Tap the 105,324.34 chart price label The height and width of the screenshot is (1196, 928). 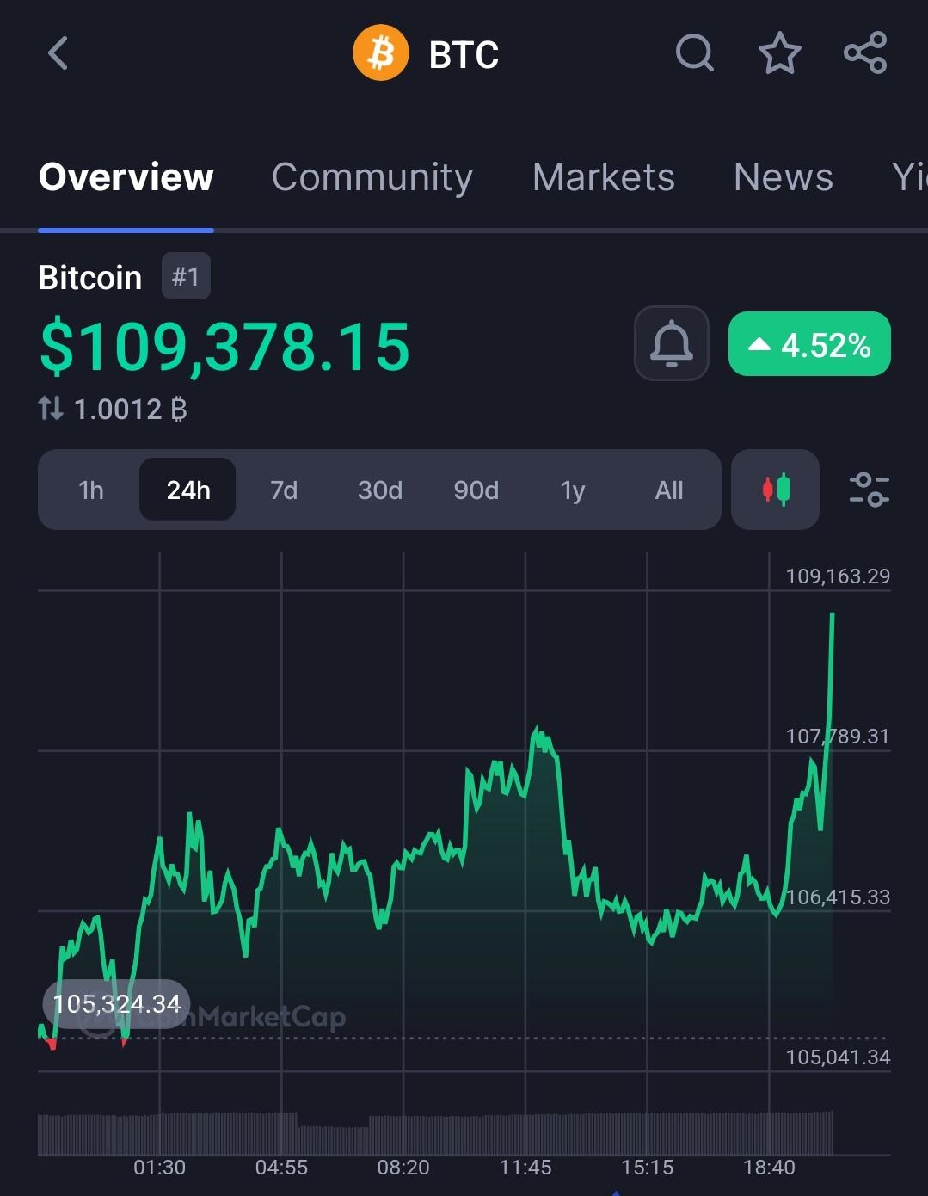click(116, 1003)
